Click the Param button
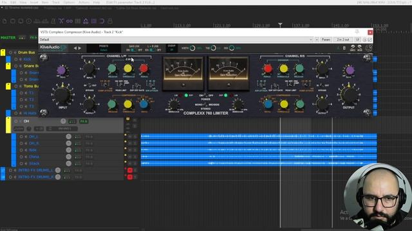This screenshot has width=412, height=231. coord(326,40)
